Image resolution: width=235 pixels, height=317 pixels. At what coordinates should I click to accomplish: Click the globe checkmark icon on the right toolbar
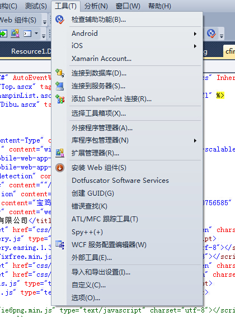pos(211,34)
